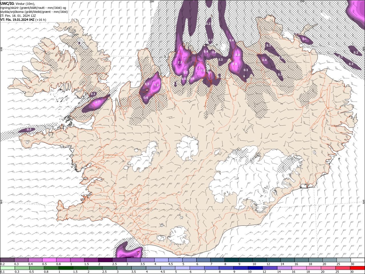Click the '20W' longitude label
This screenshot has width=365, height=274.
(152, 1)
